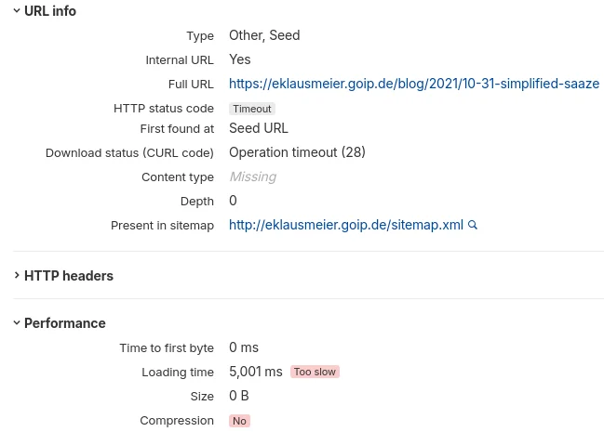Select the Seed URL value
This screenshot has height=432, width=604.
(259, 128)
